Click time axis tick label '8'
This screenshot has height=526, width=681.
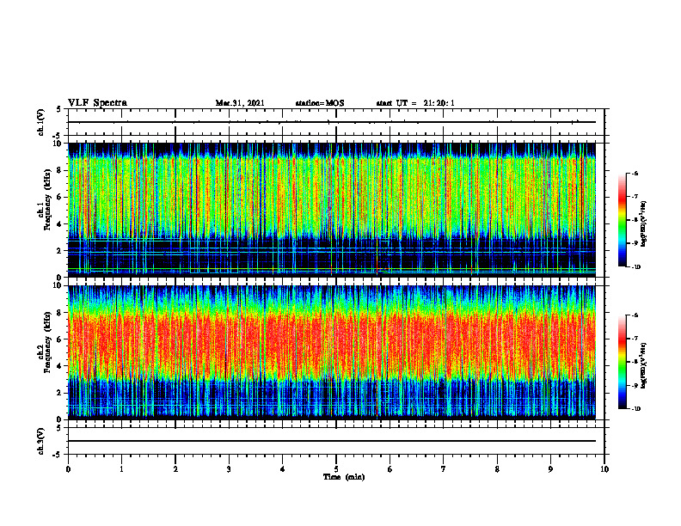point(497,469)
